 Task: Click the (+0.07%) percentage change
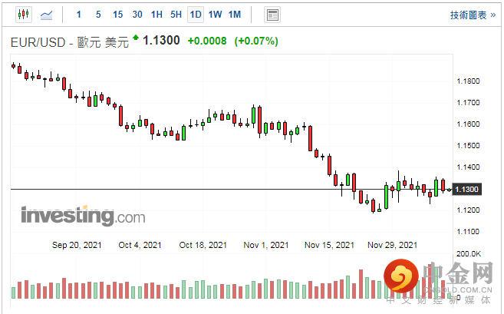point(256,41)
